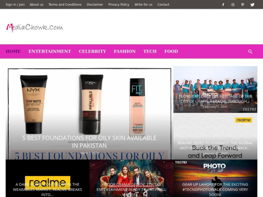
Task: Open Dark Horse Contender Realme wearables article
Action: pos(47,190)
